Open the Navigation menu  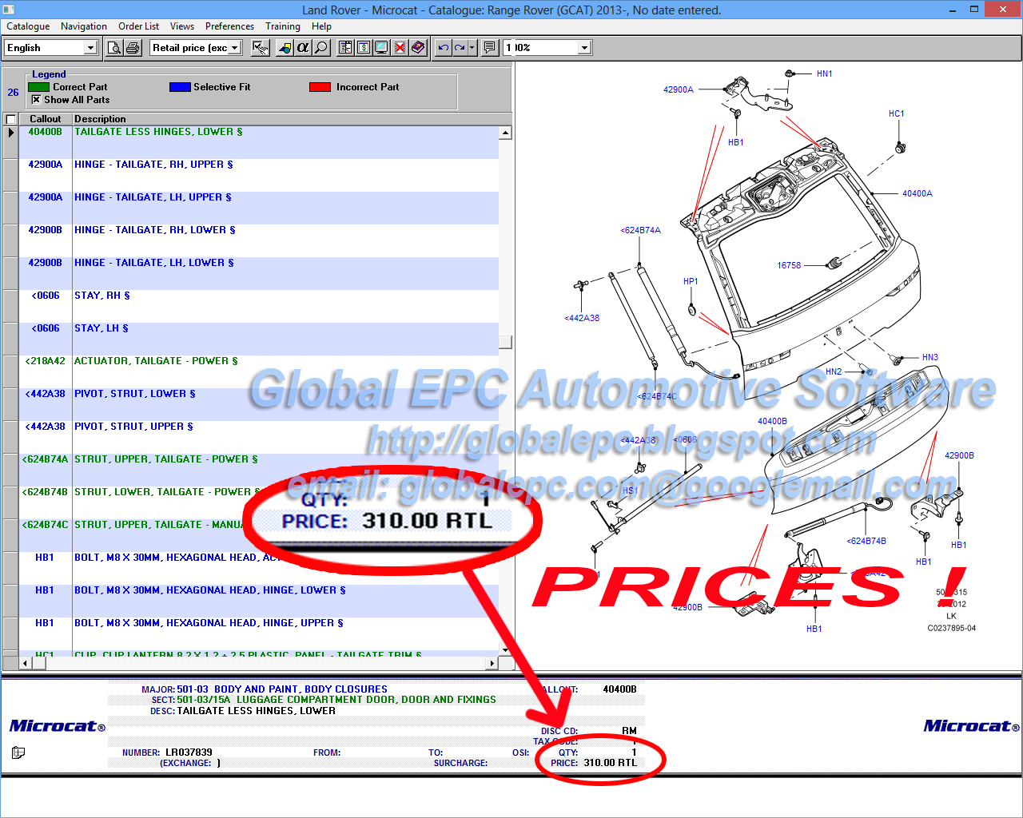[x=84, y=26]
